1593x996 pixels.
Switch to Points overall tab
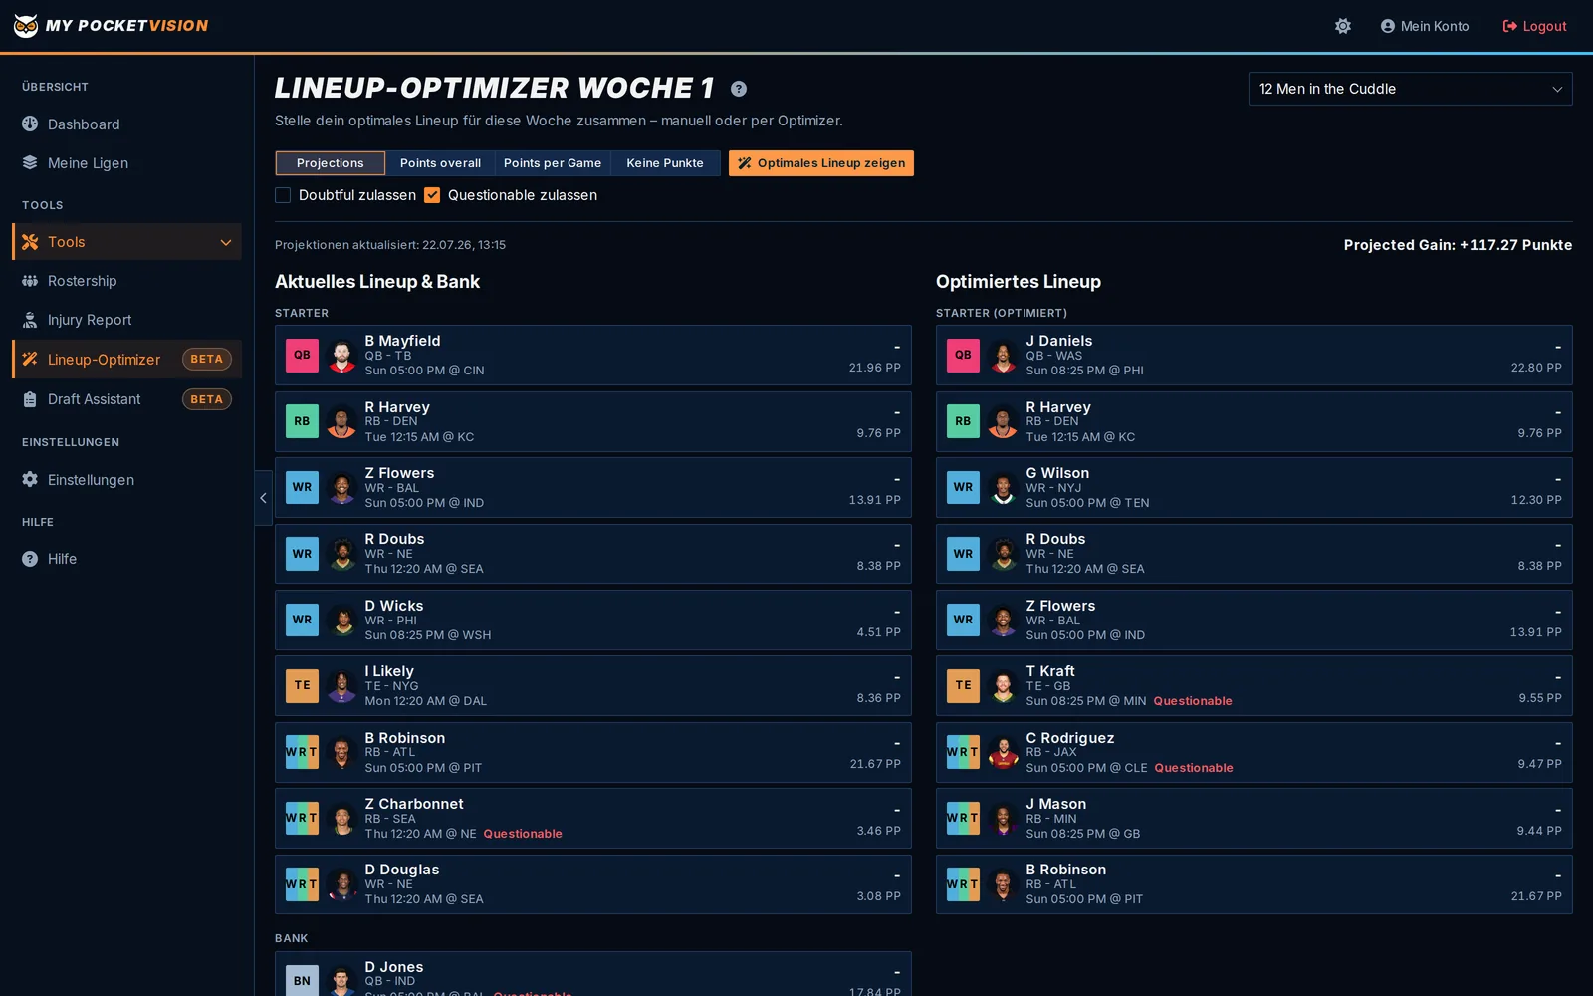coord(440,163)
